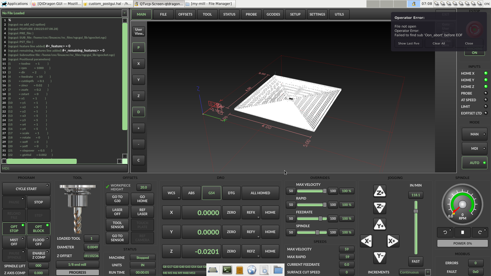Jog Z axis down with Z- arrow
Image resolution: width=491 pixels, height=276 pixels.
(x=380, y=208)
